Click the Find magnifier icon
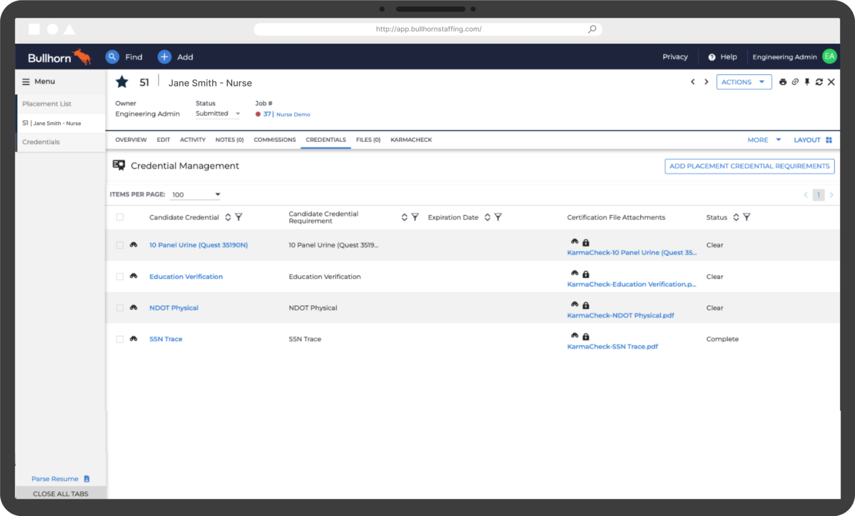The image size is (855, 516). [x=112, y=57]
